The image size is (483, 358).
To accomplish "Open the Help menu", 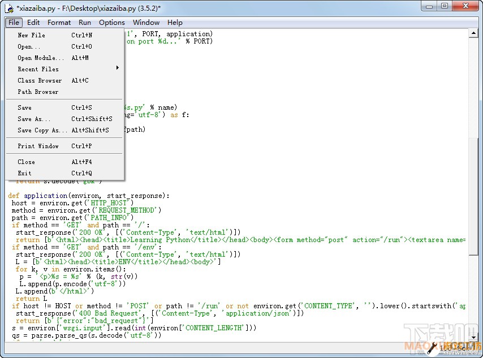I will [175, 23].
